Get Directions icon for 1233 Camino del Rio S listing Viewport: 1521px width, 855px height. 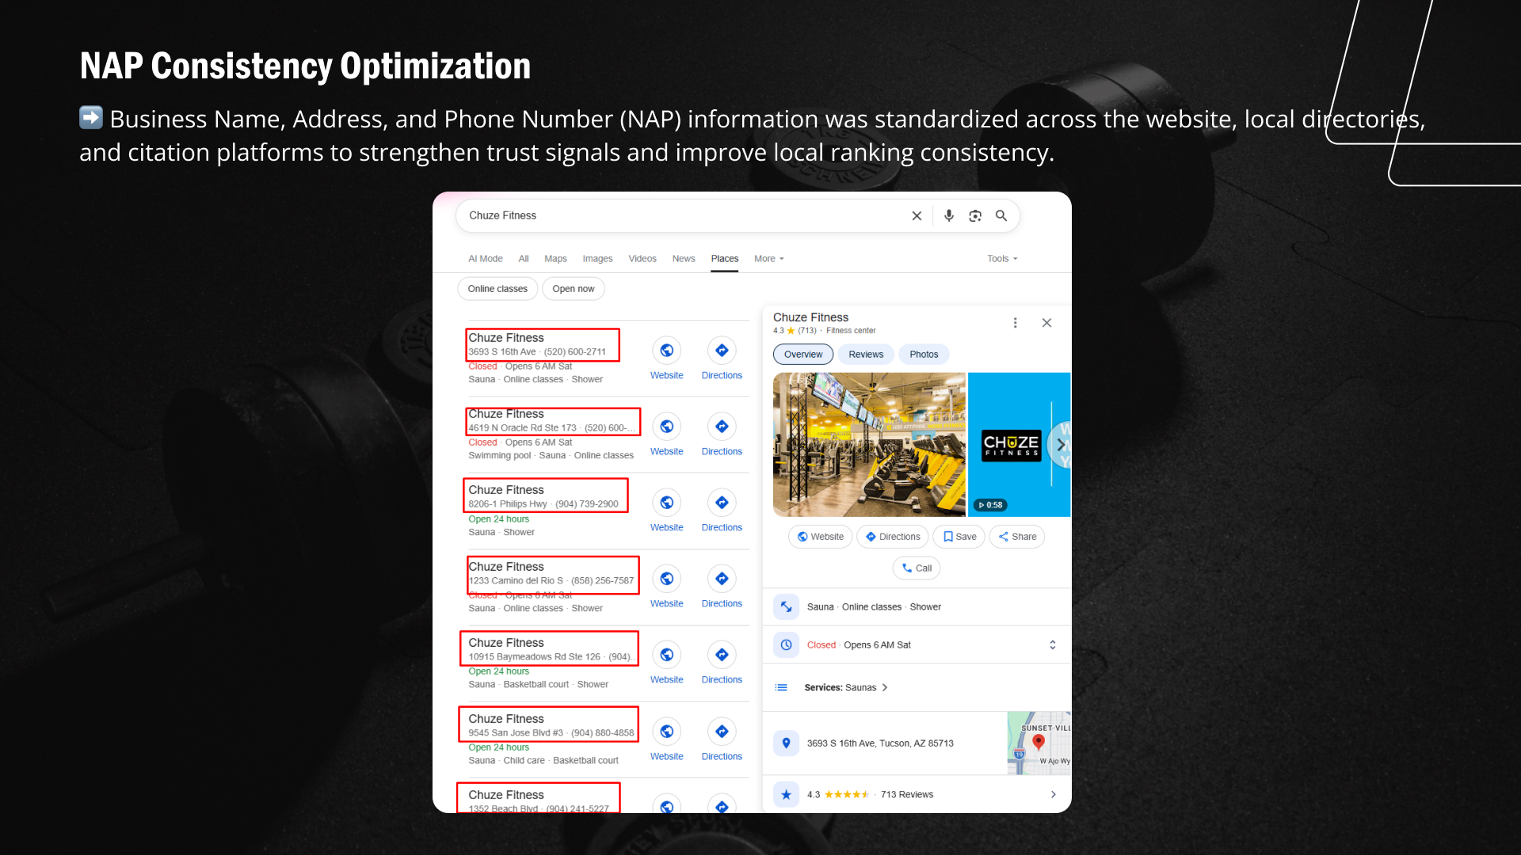click(722, 578)
